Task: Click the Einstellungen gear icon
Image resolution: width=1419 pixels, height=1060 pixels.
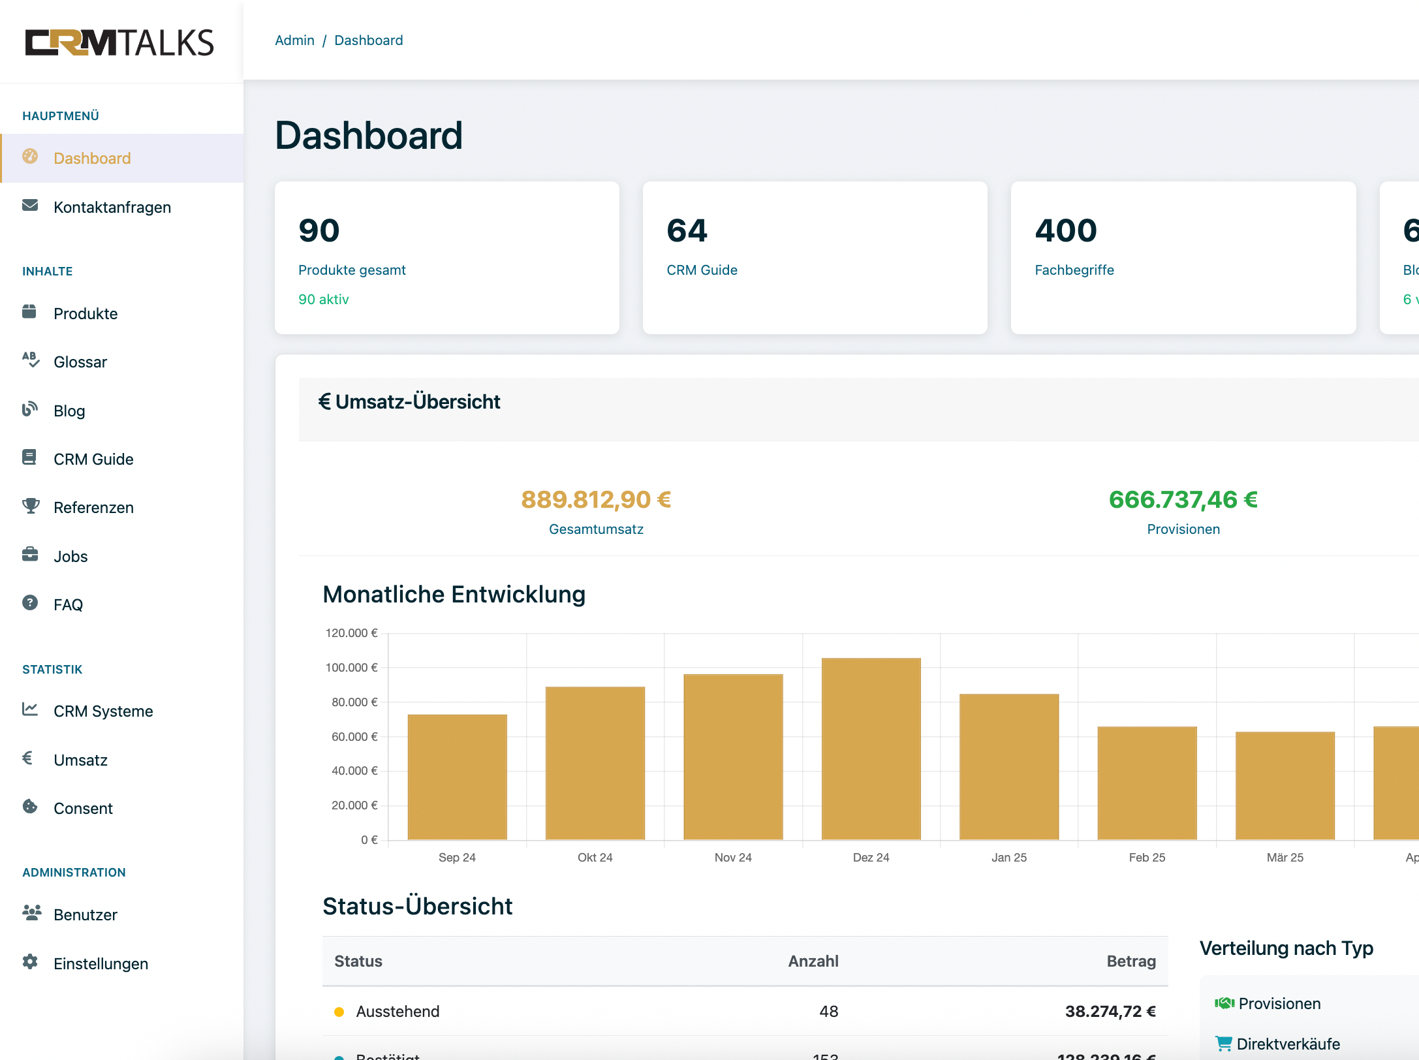Action: [30, 961]
